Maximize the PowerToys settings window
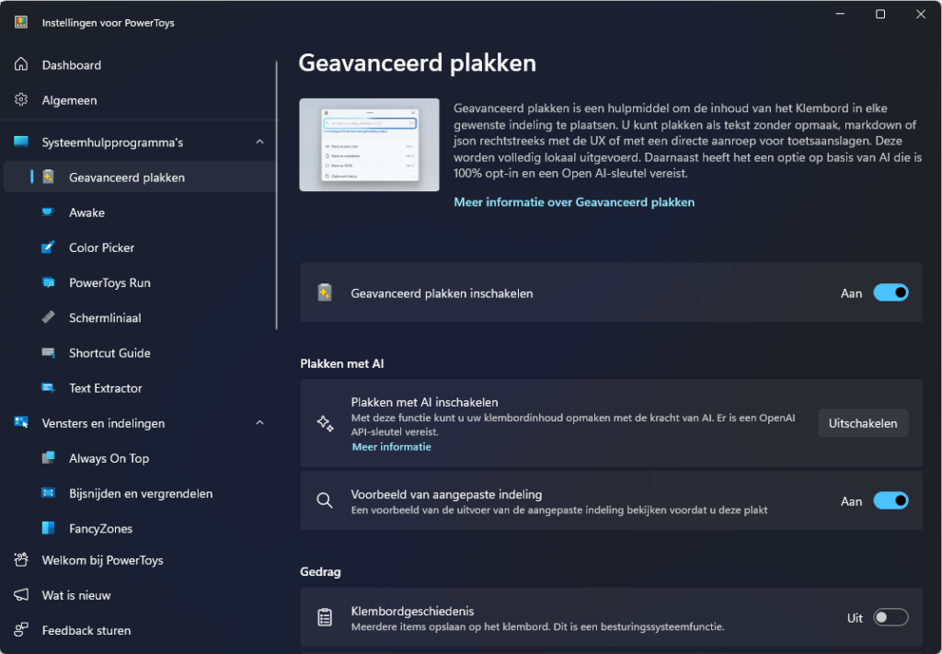942x654 pixels. (x=880, y=14)
